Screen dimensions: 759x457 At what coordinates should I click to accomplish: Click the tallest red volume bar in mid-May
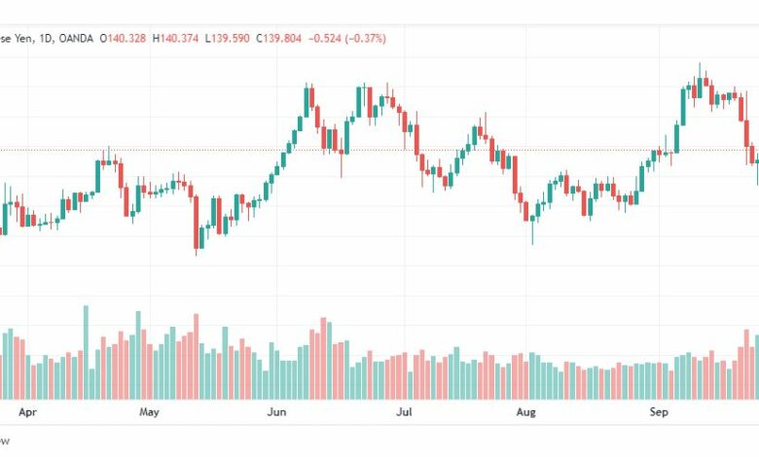click(196, 355)
